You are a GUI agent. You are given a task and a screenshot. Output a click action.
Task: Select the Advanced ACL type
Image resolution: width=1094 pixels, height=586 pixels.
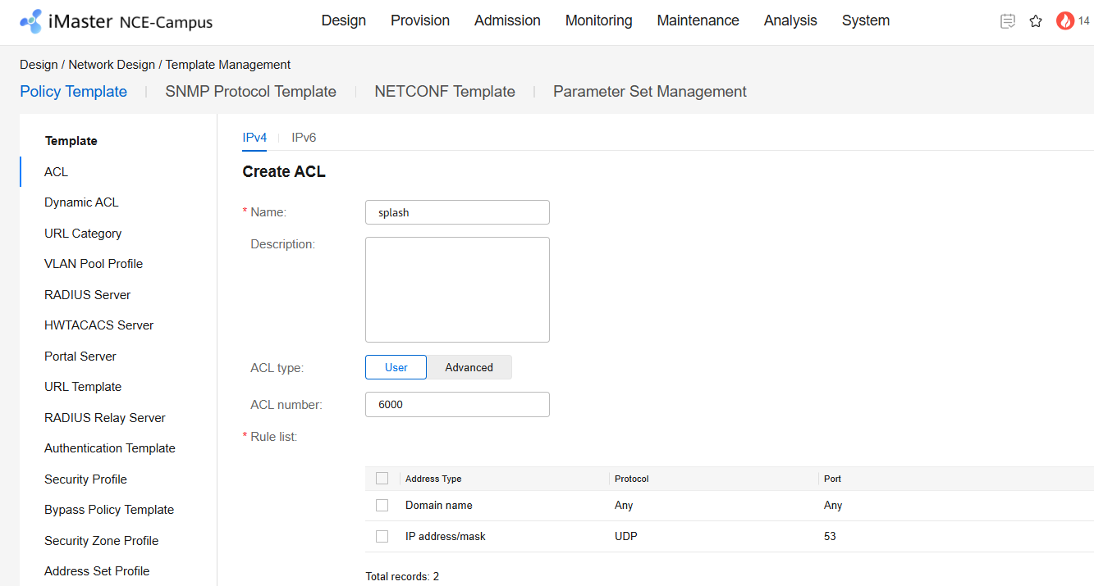[469, 367]
